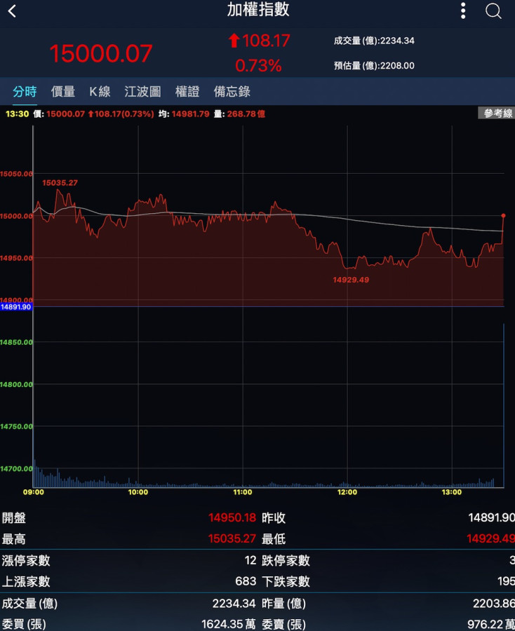Tap the magnifier search icon
Screen dimensions: 515x631
(x=493, y=11)
